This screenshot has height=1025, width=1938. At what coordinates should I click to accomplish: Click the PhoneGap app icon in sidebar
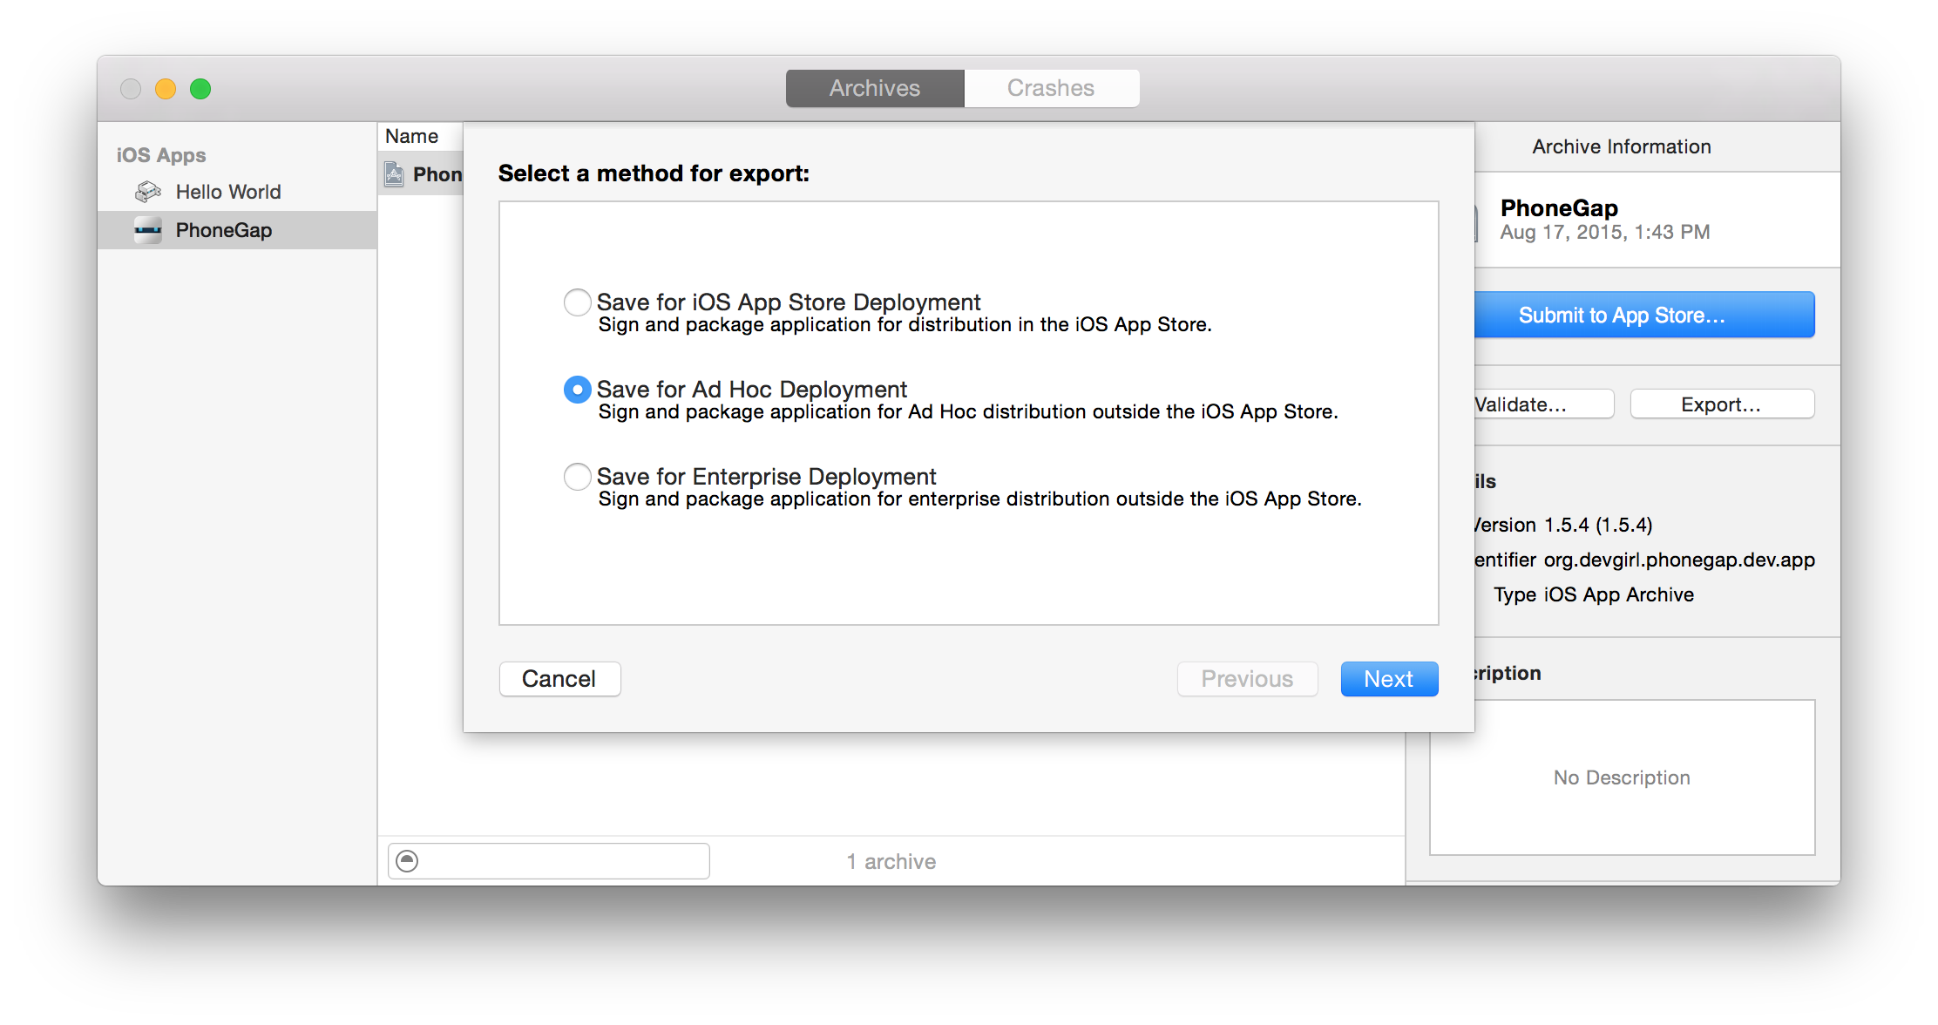[x=148, y=230]
